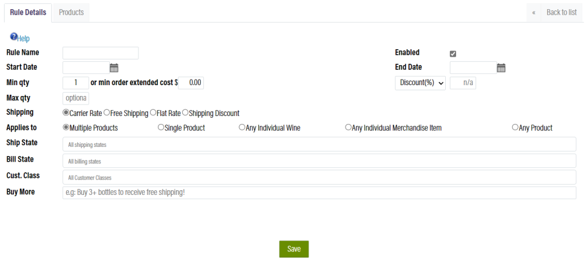Viewport: 586px width, 260px height.
Task: Select the Free Shipping radio option
Action: [107, 113]
